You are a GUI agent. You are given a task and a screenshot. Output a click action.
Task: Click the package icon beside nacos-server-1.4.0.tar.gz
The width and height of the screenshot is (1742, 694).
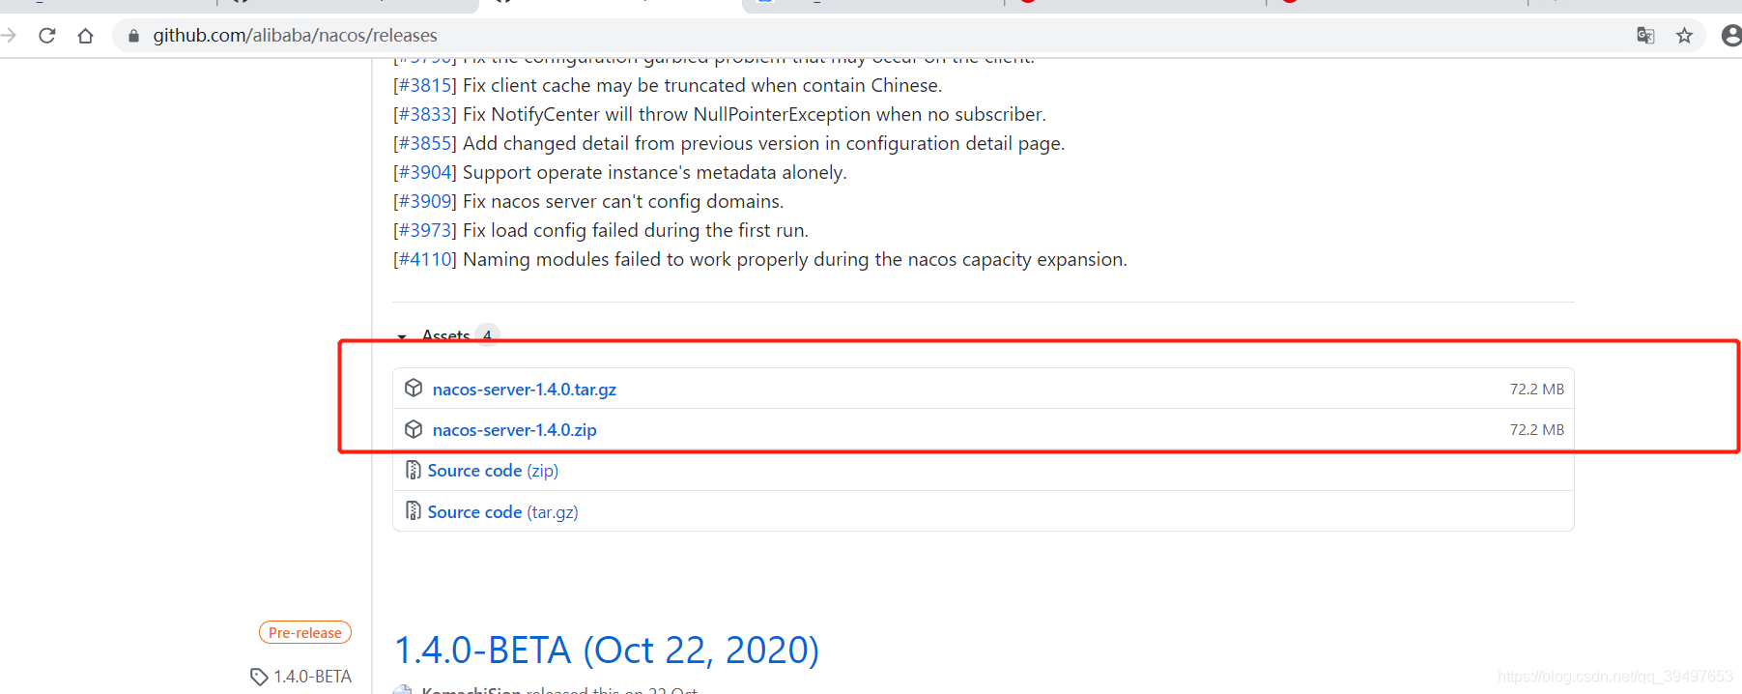click(x=414, y=388)
